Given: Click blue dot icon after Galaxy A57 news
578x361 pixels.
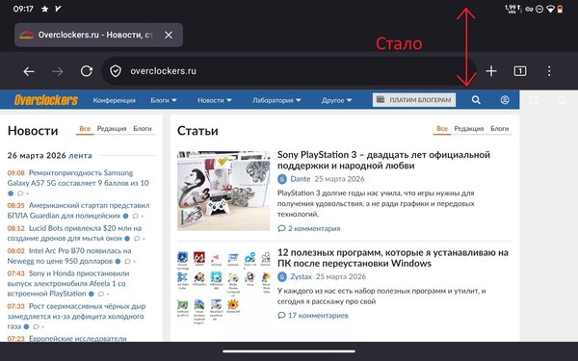Looking at the screenshot, I should [x=11, y=193].
